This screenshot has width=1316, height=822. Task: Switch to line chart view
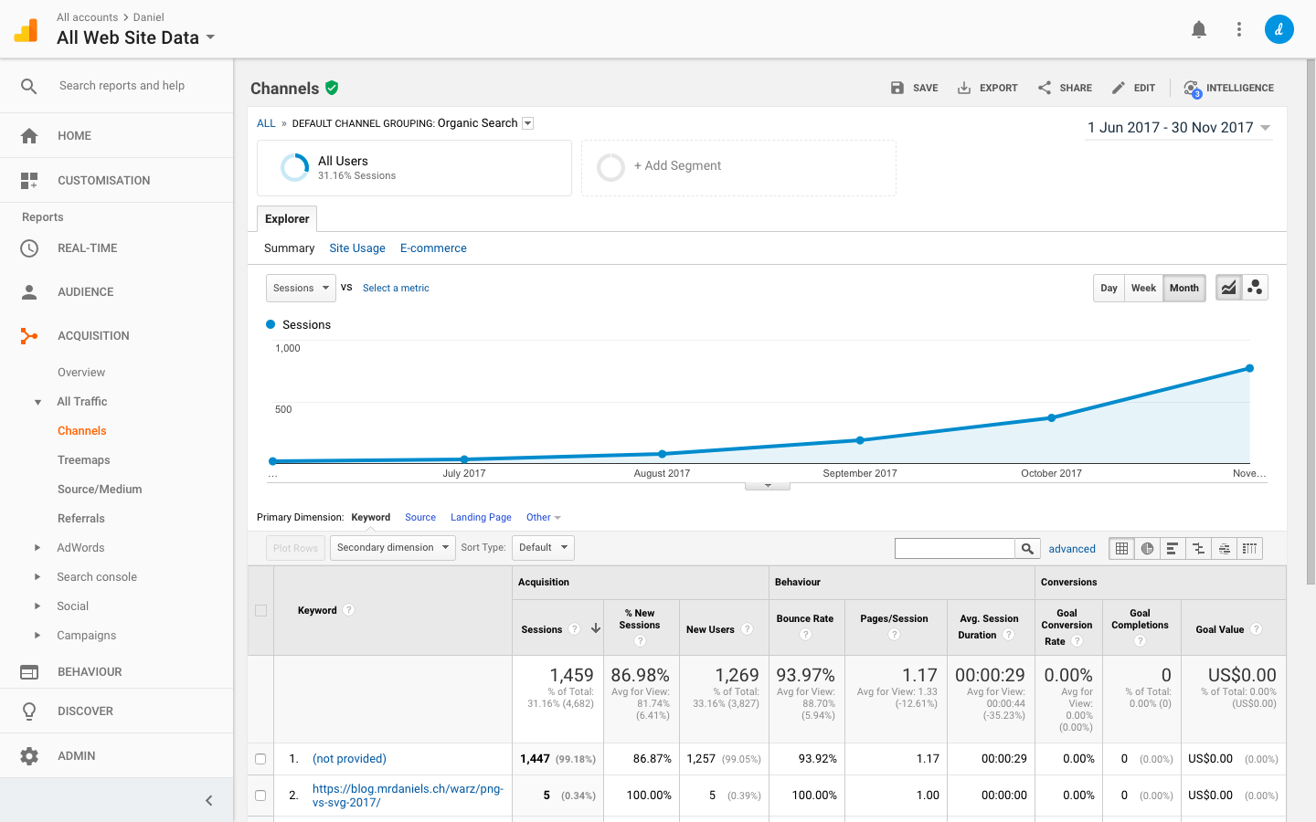point(1229,288)
